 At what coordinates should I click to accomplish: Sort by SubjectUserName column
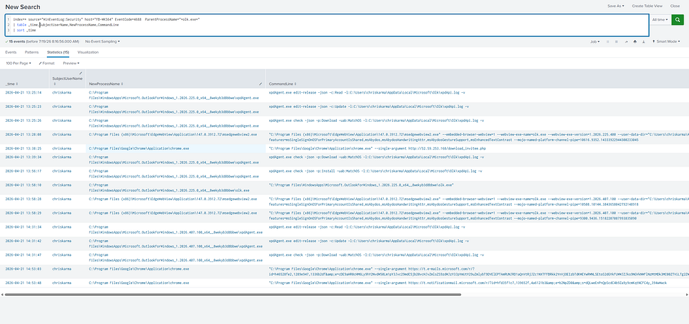[x=68, y=80]
